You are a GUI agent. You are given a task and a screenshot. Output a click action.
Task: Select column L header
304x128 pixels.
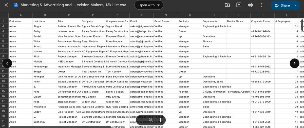[287, 15]
